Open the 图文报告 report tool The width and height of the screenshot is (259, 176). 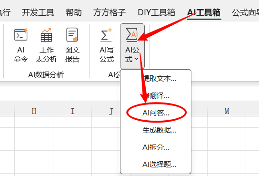pyautogui.click(x=72, y=45)
